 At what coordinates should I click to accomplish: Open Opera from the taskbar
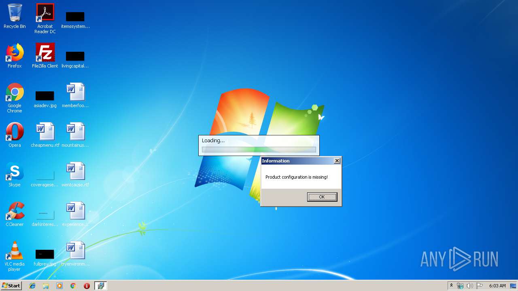(87, 286)
